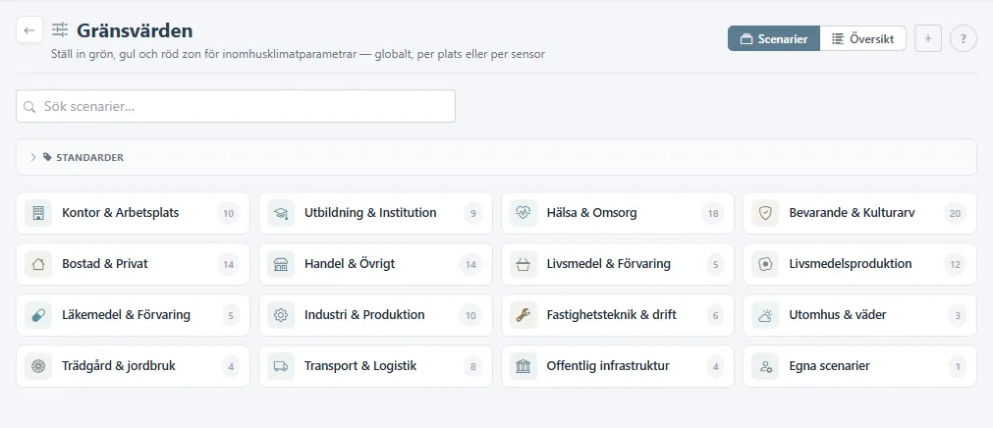Click the heartbeat icon for Hälsa & Omsorg

pyautogui.click(x=524, y=213)
